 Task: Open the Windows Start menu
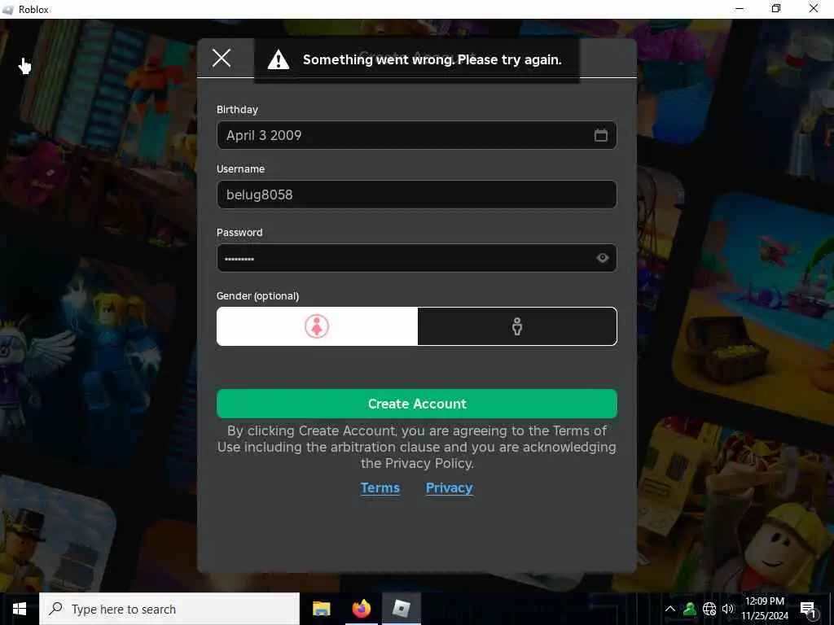(x=20, y=609)
